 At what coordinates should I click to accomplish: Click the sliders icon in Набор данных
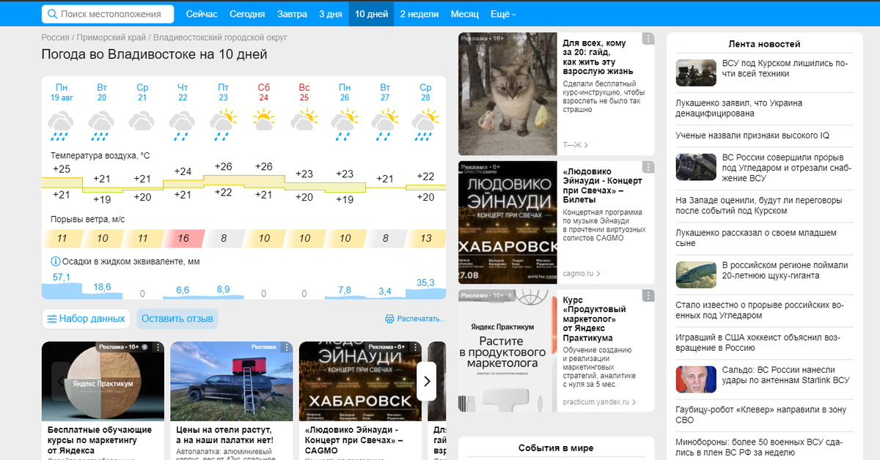click(52, 319)
